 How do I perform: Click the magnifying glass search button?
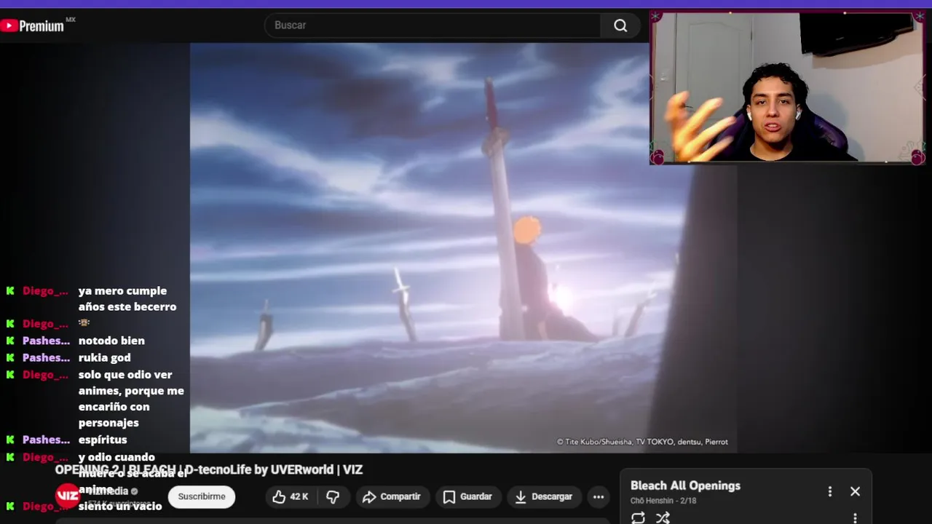click(x=620, y=25)
